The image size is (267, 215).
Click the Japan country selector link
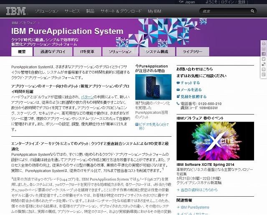click(x=190, y=2)
